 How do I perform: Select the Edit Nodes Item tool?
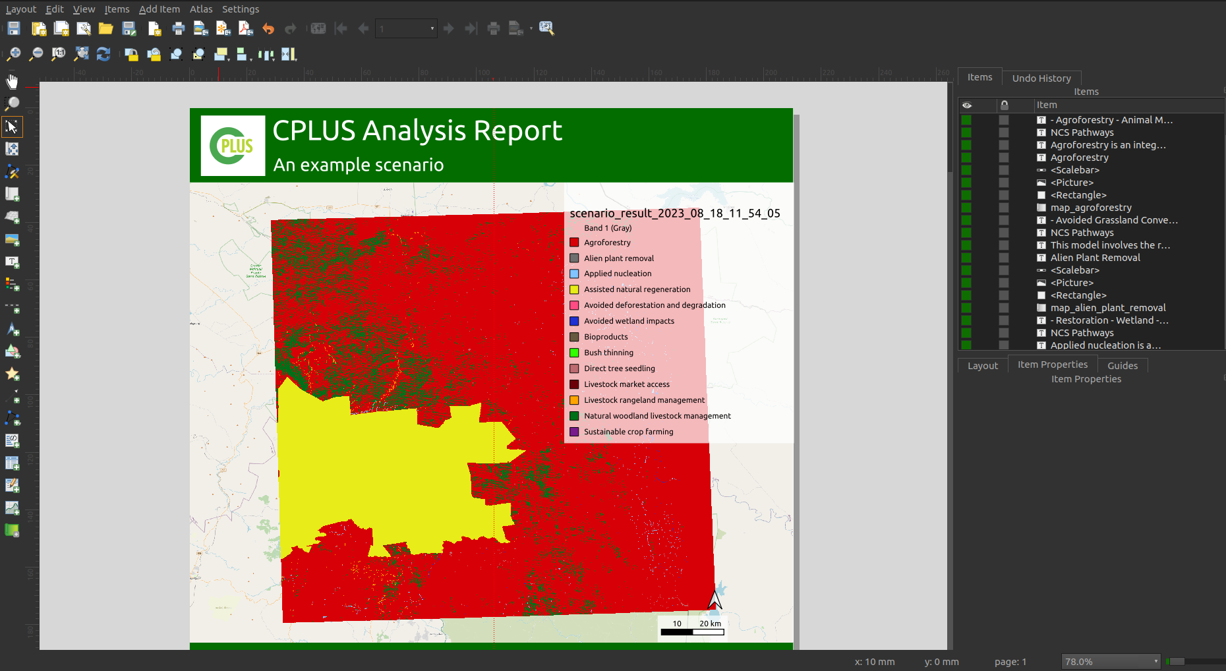coord(12,171)
